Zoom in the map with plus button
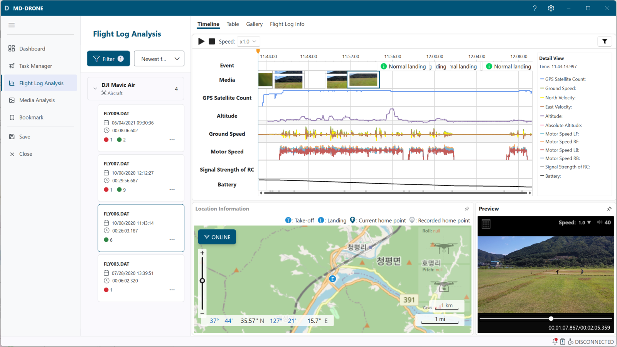Image resolution: width=617 pixels, height=347 pixels. click(x=202, y=253)
